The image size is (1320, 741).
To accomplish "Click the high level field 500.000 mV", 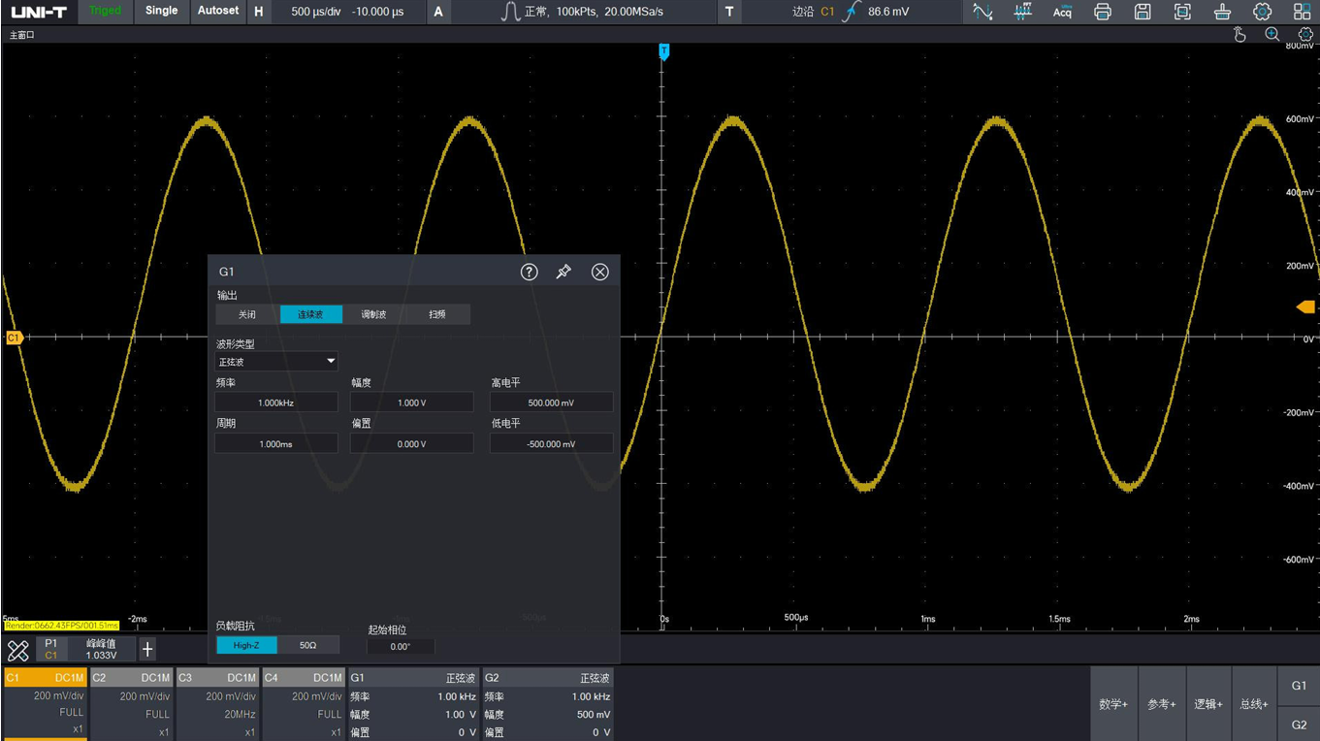I will click(552, 403).
